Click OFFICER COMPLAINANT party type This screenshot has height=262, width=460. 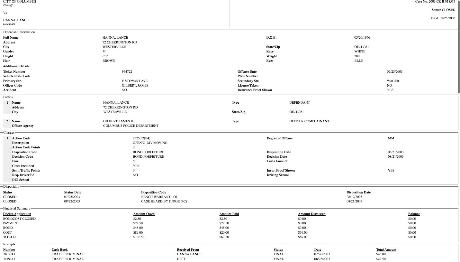pyautogui.click(x=309, y=121)
